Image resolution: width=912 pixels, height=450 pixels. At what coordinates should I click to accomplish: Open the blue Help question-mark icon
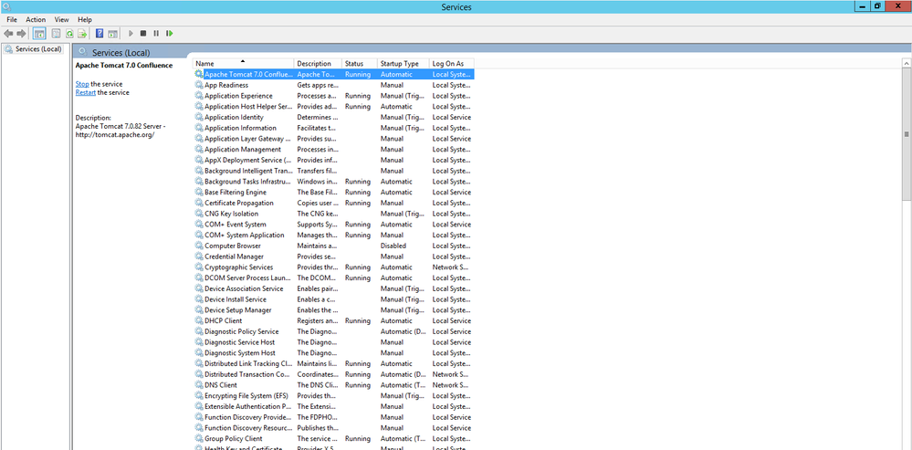pos(100,34)
